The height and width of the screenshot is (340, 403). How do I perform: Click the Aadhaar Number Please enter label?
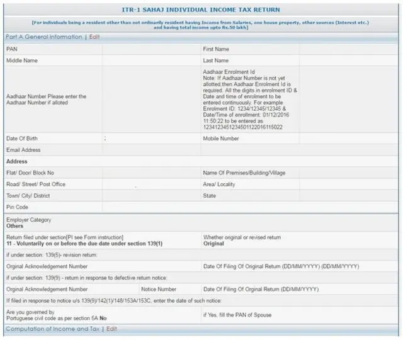46,99
